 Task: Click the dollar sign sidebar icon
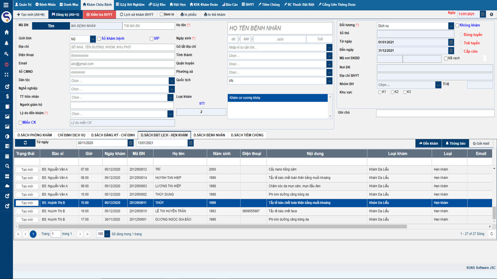click(7, 96)
